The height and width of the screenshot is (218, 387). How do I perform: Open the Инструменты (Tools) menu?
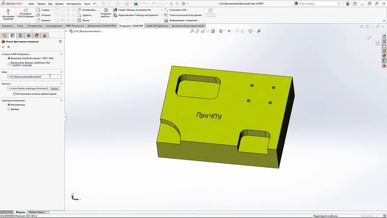74,4
